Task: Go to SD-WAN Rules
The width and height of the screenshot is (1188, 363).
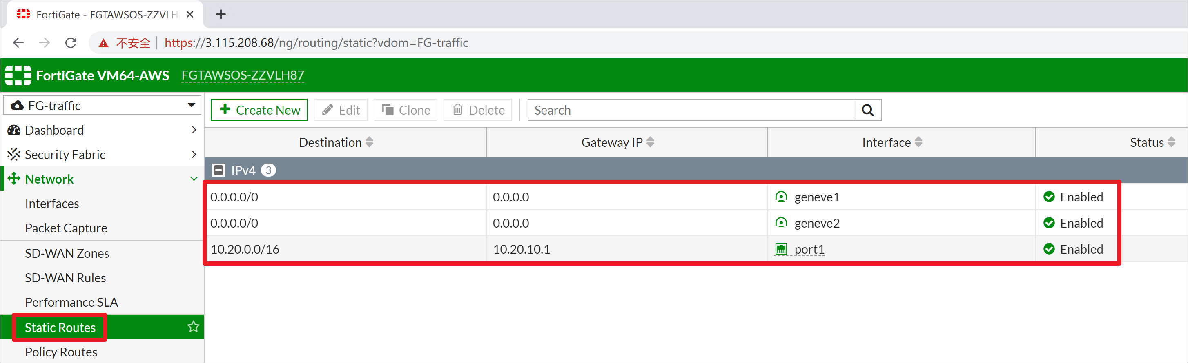Action: (65, 278)
